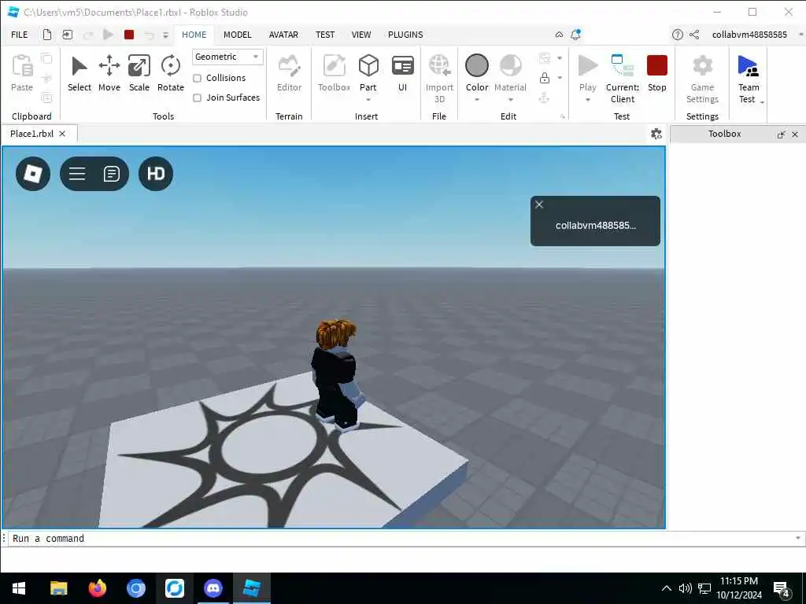
Task: Switch to the PLUGINS ribbon tab
Action: [405, 35]
